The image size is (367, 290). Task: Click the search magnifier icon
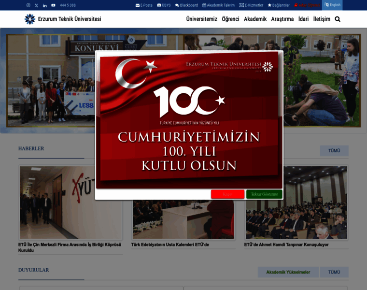click(337, 19)
